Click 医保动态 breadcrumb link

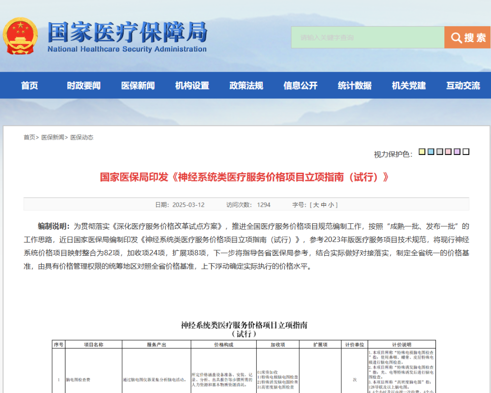(82, 137)
